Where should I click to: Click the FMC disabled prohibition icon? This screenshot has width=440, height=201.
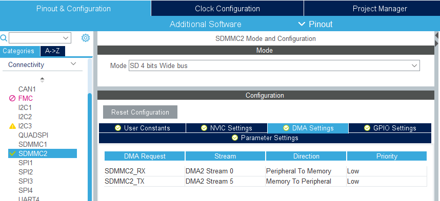coord(12,98)
